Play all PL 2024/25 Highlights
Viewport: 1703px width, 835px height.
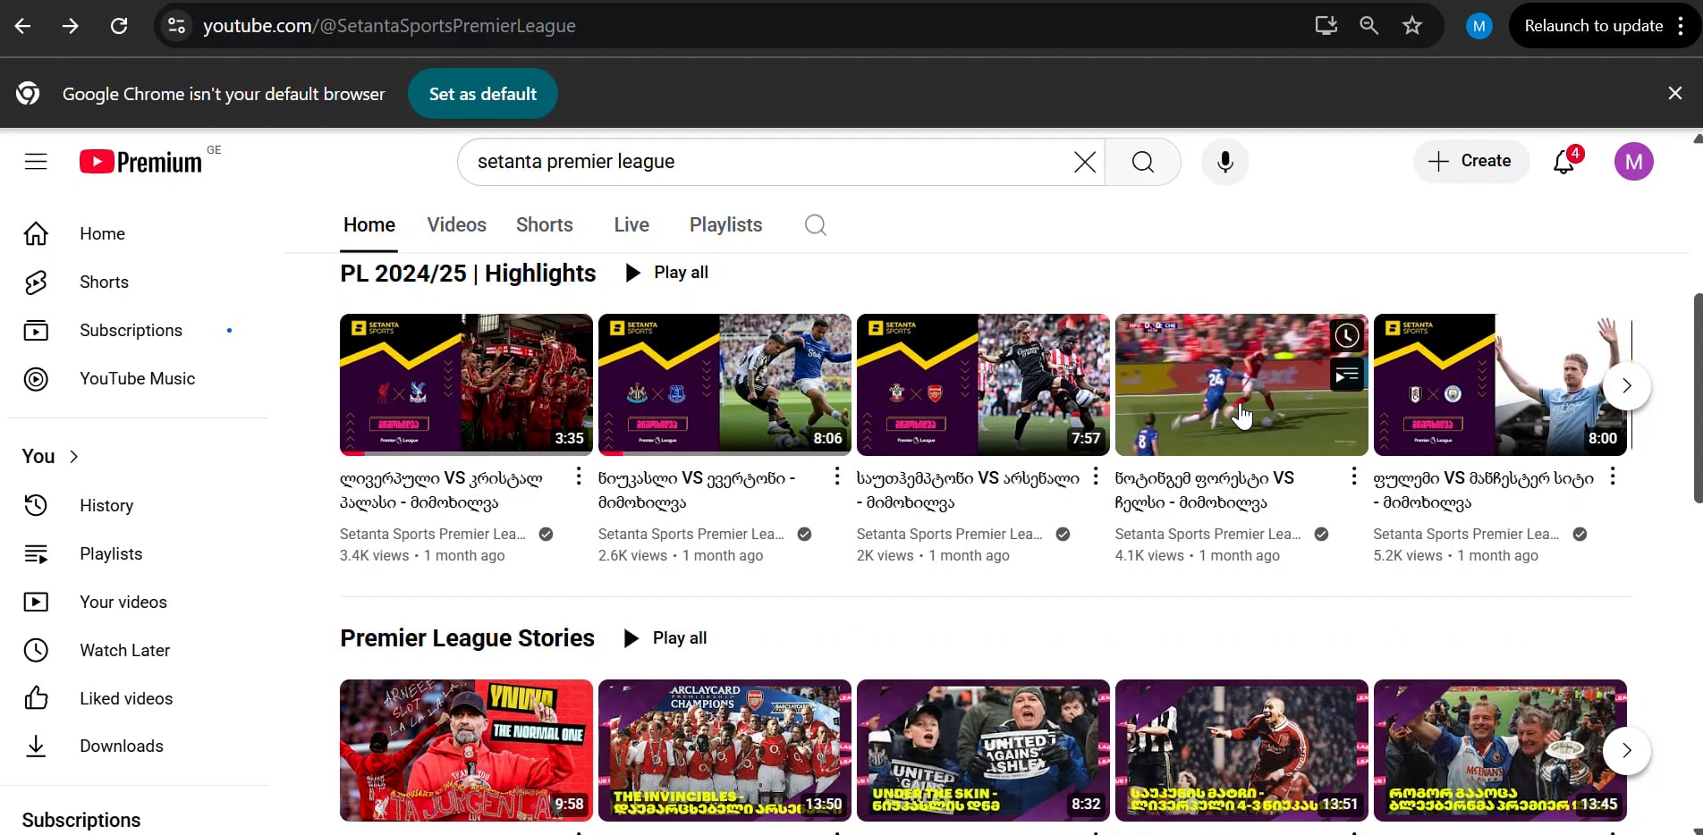(666, 273)
